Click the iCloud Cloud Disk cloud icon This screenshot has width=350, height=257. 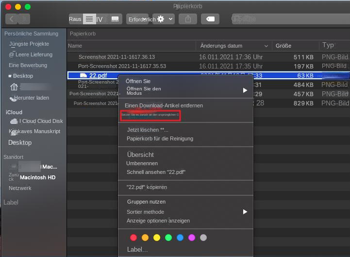[x=14, y=121]
